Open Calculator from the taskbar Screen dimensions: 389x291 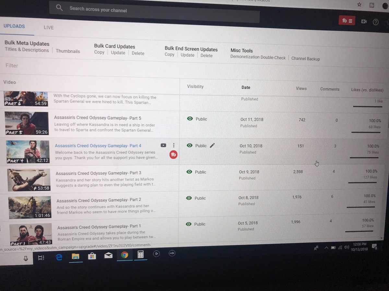coord(140,254)
